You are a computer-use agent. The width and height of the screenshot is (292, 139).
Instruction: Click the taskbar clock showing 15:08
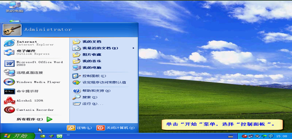click(282, 137)
